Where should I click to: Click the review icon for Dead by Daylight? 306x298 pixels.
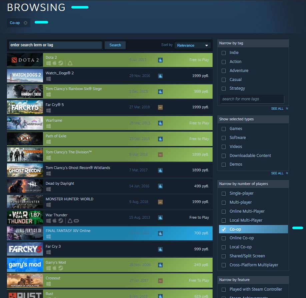click(x=160, y=186)
